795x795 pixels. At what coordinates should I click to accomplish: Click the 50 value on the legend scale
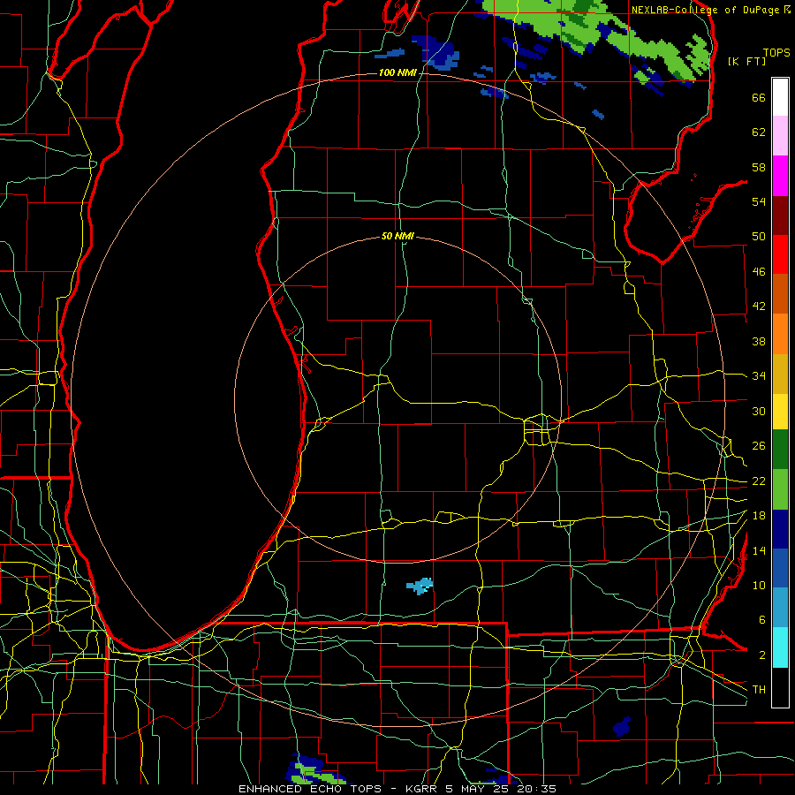pyautogui.click(x=759, y=237)
